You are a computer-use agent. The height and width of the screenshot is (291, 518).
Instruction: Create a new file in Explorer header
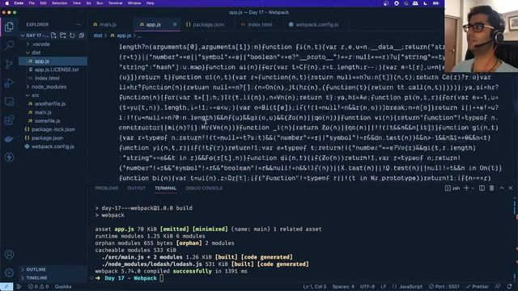53,36
